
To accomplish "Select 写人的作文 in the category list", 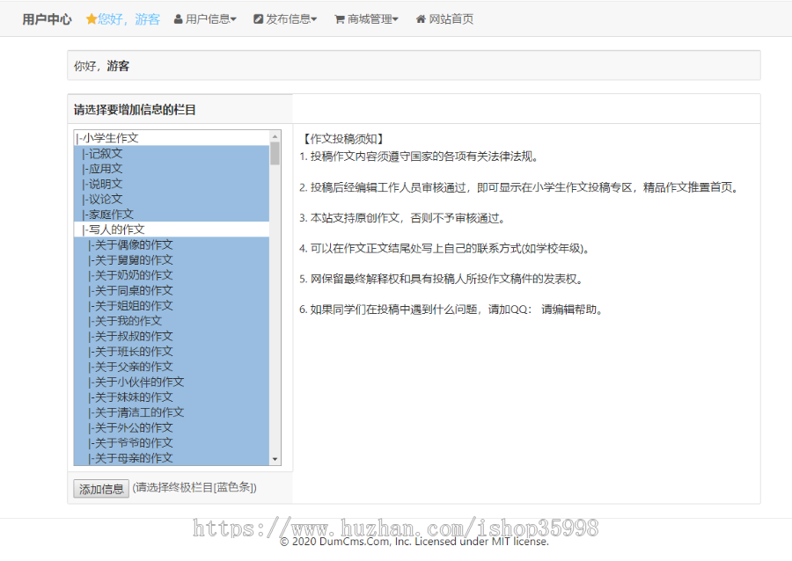I will 115,229.
